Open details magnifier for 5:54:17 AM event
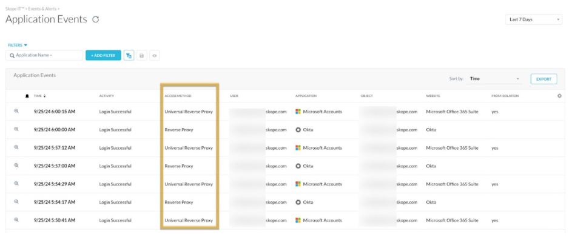 pos(16,201)
